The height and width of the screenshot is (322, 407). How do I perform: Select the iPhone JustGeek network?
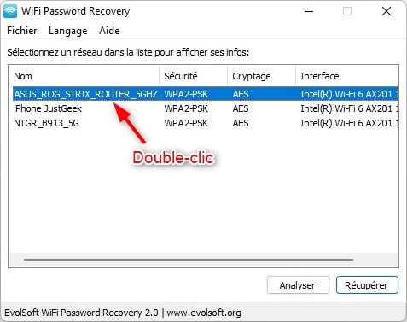[x=48, y=108]
